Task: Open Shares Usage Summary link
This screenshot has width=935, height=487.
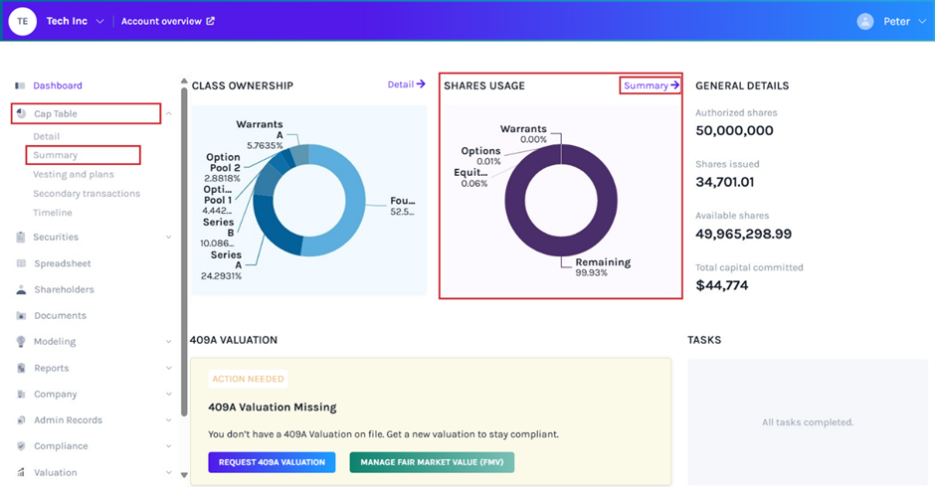Action: [x=652, y=85]
